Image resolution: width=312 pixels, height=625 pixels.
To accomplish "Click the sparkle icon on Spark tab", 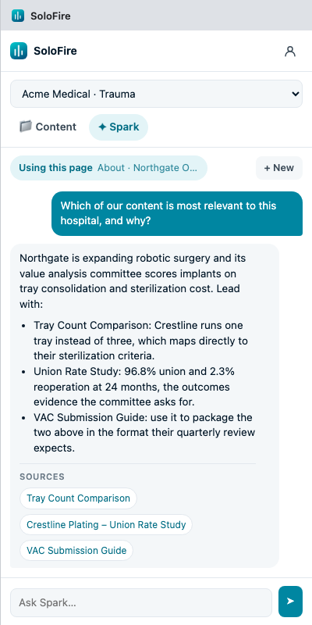I will click(x=102, y=127).
